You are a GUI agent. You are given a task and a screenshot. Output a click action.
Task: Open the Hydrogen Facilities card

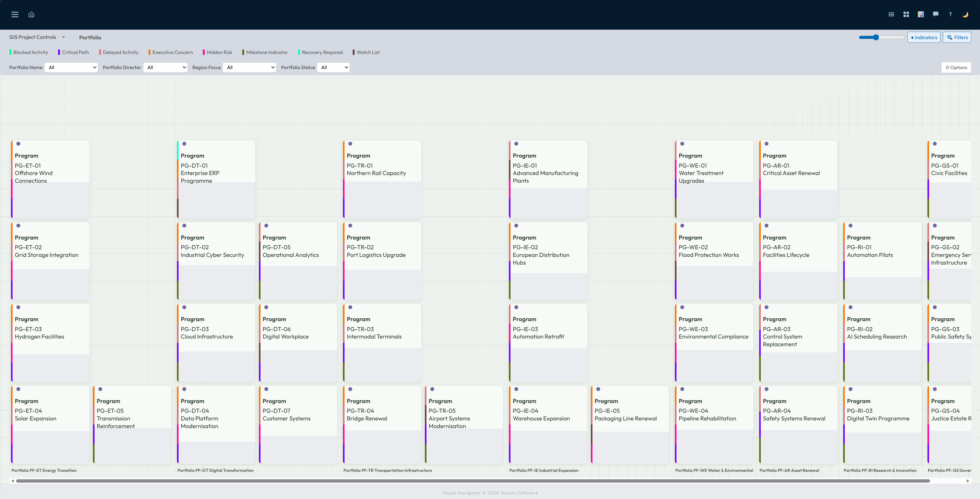50,343
